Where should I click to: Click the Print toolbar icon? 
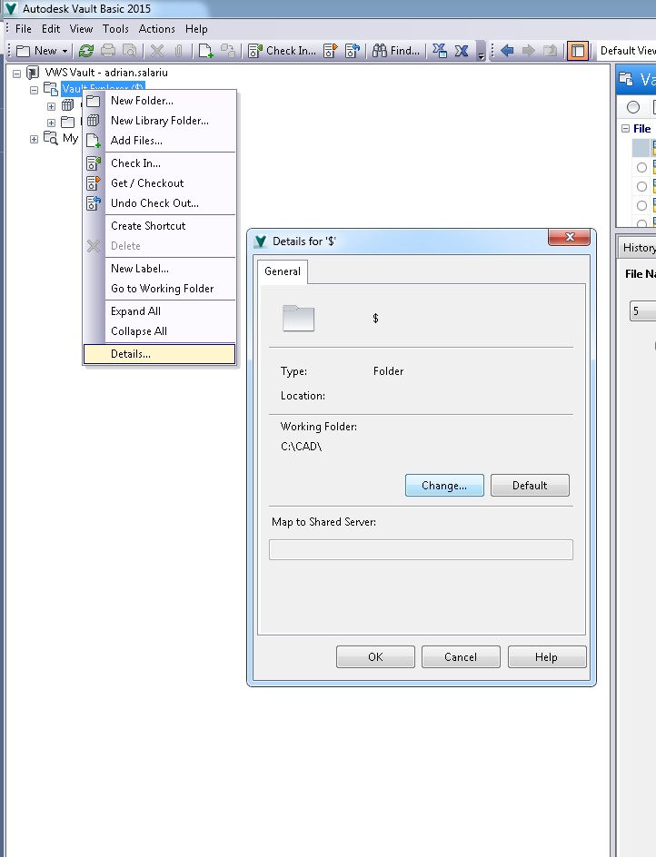click(x=108, y=51)
